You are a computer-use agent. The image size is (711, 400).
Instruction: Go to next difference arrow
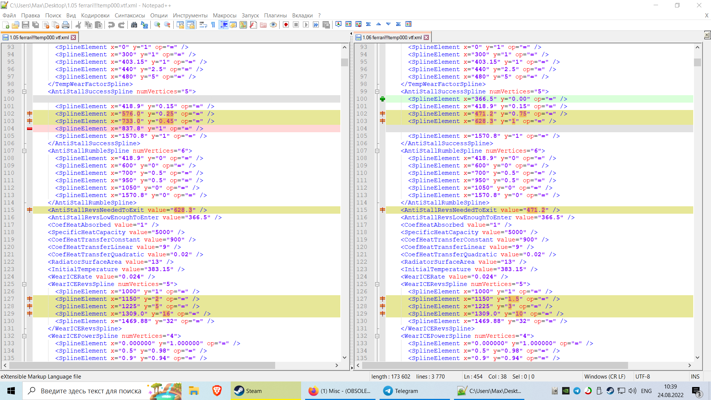click(388, 24)
